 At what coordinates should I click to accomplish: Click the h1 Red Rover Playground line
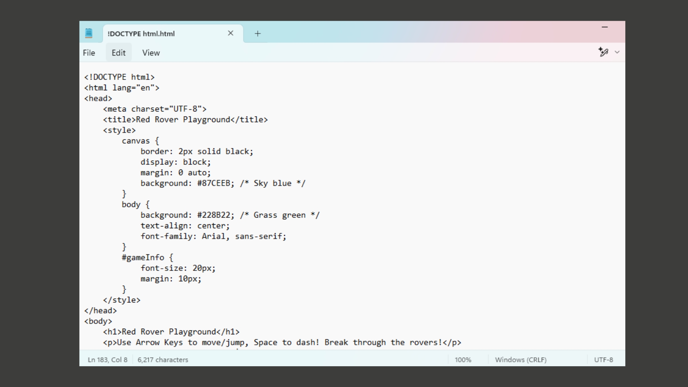click(x=171, y=332)
